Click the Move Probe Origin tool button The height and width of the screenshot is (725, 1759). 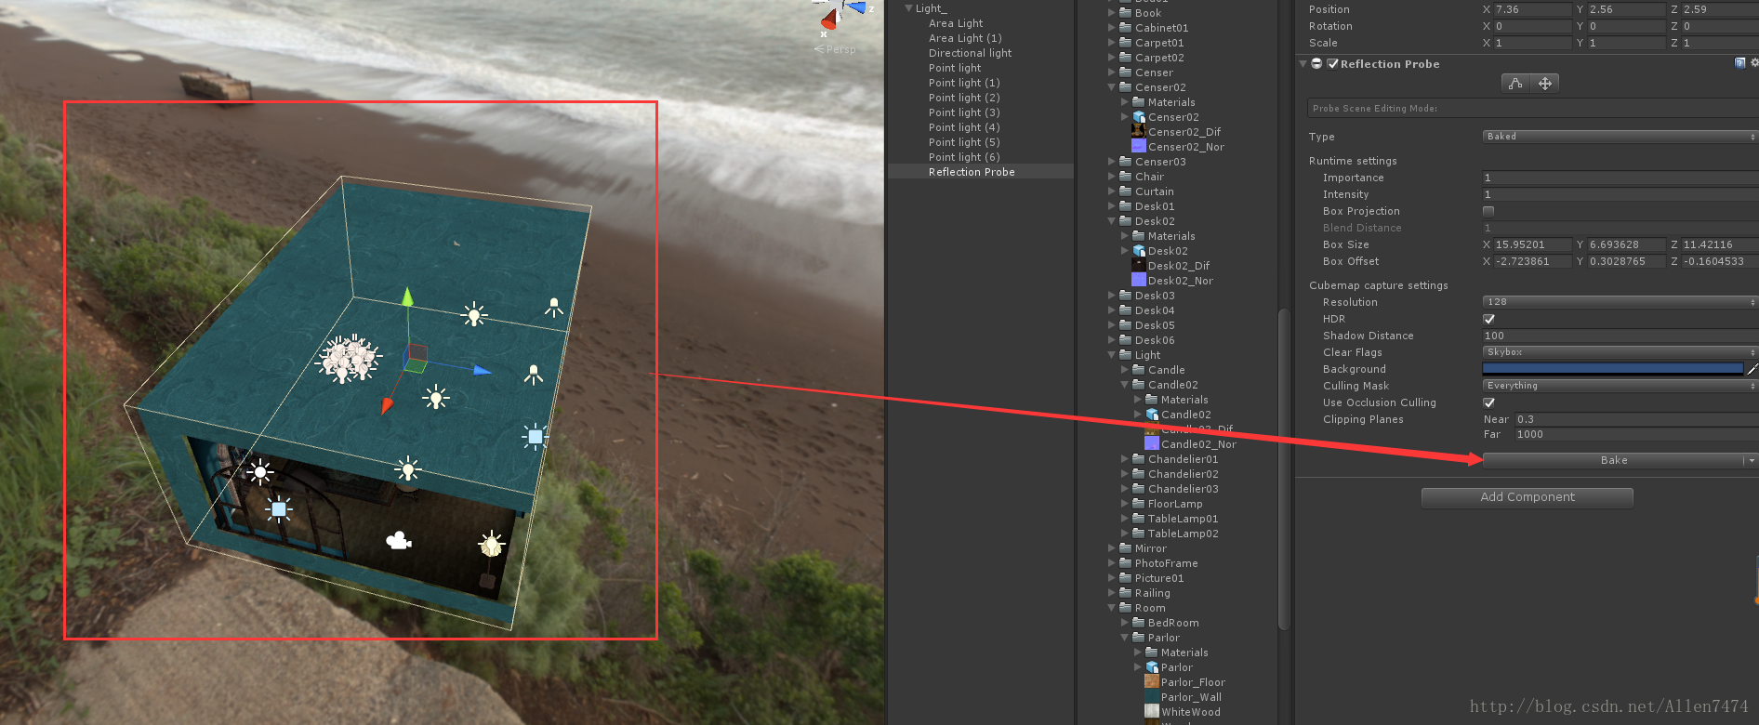[1544, 84]
